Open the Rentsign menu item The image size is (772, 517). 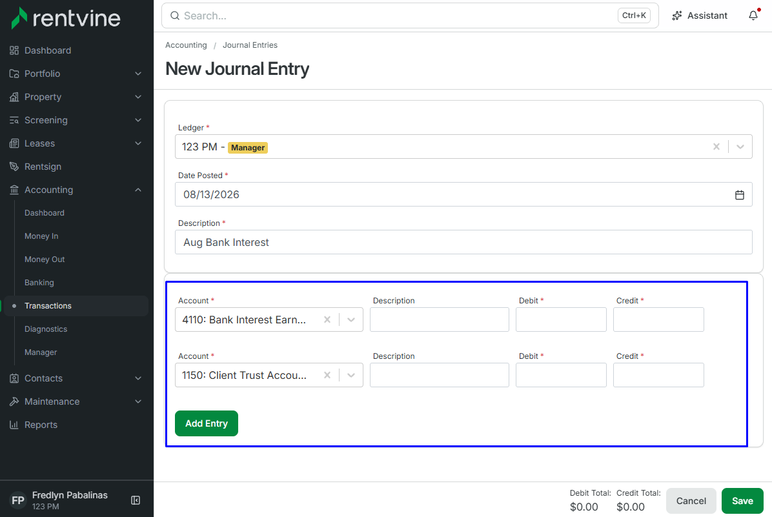43,167
